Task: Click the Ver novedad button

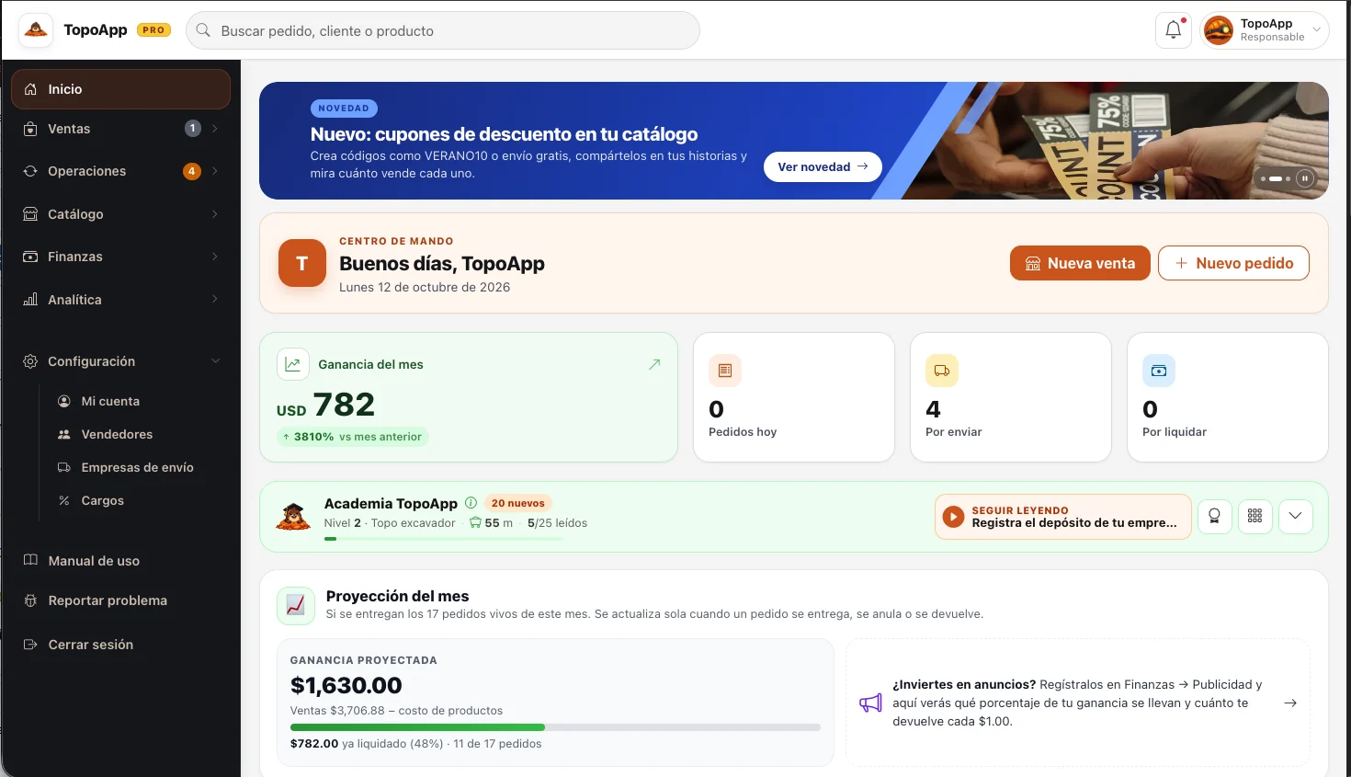Action: pos(823,166)
